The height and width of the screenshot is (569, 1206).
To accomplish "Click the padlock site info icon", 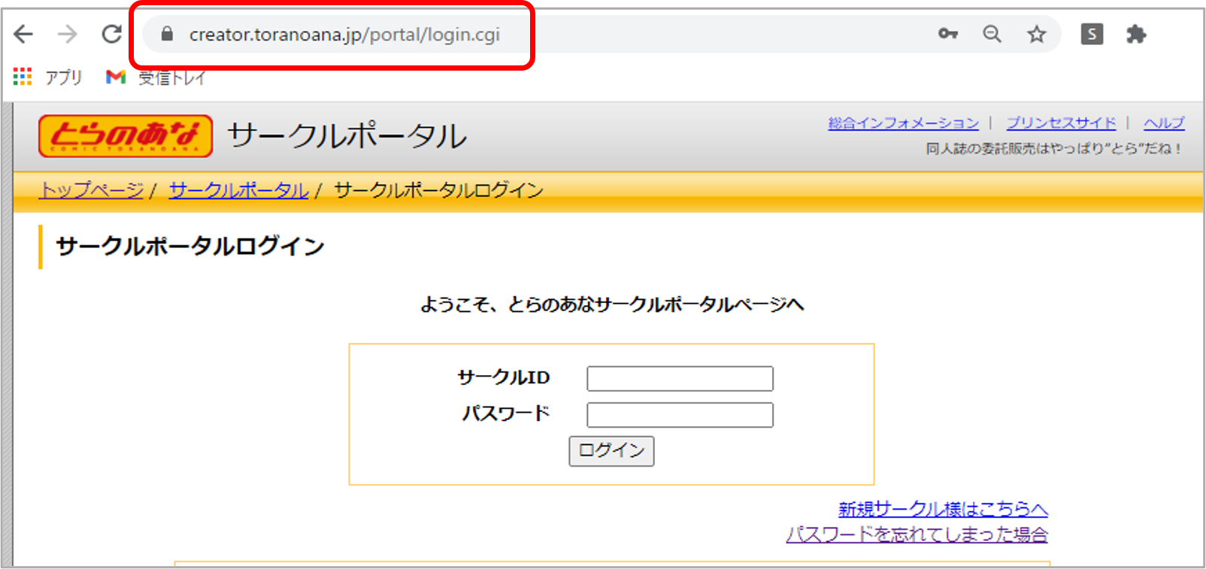I will click(x=167, y=34).
